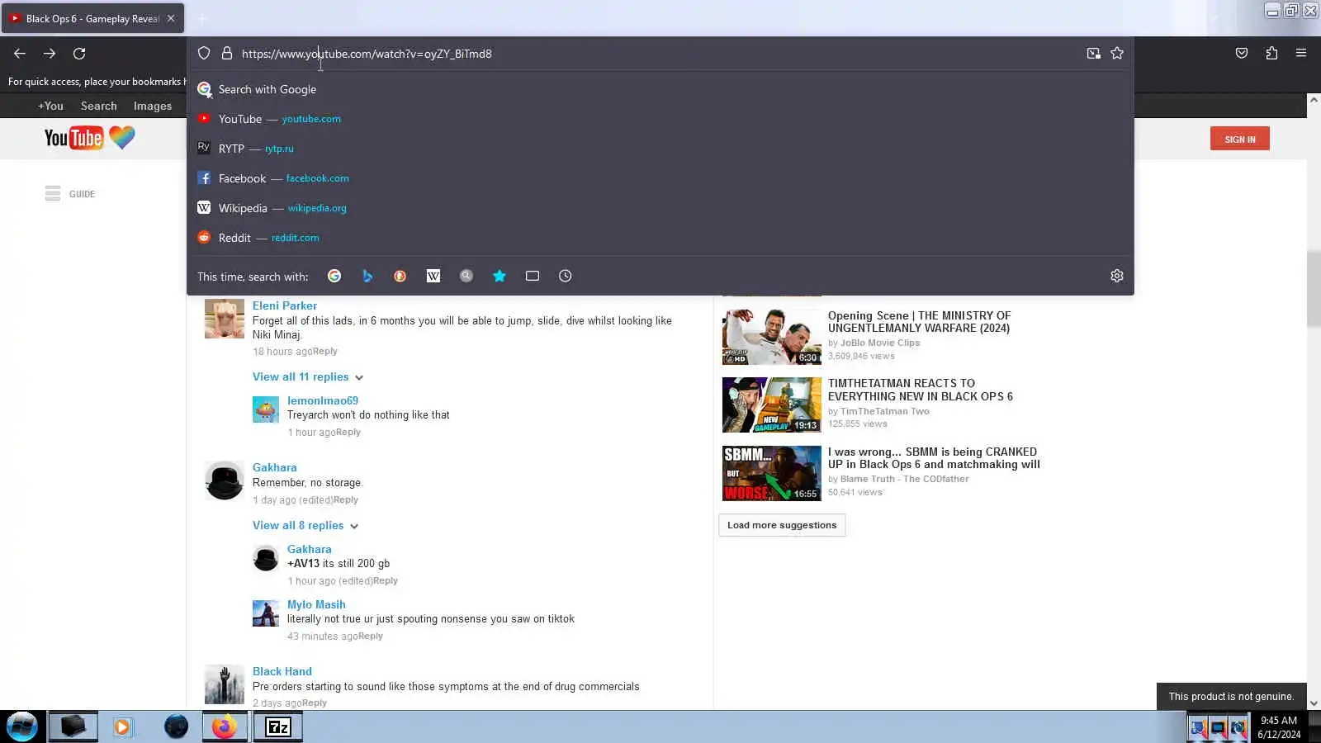Open the Save to Pocket icon
The image size is (1321, 743).
click(1242, 54)
